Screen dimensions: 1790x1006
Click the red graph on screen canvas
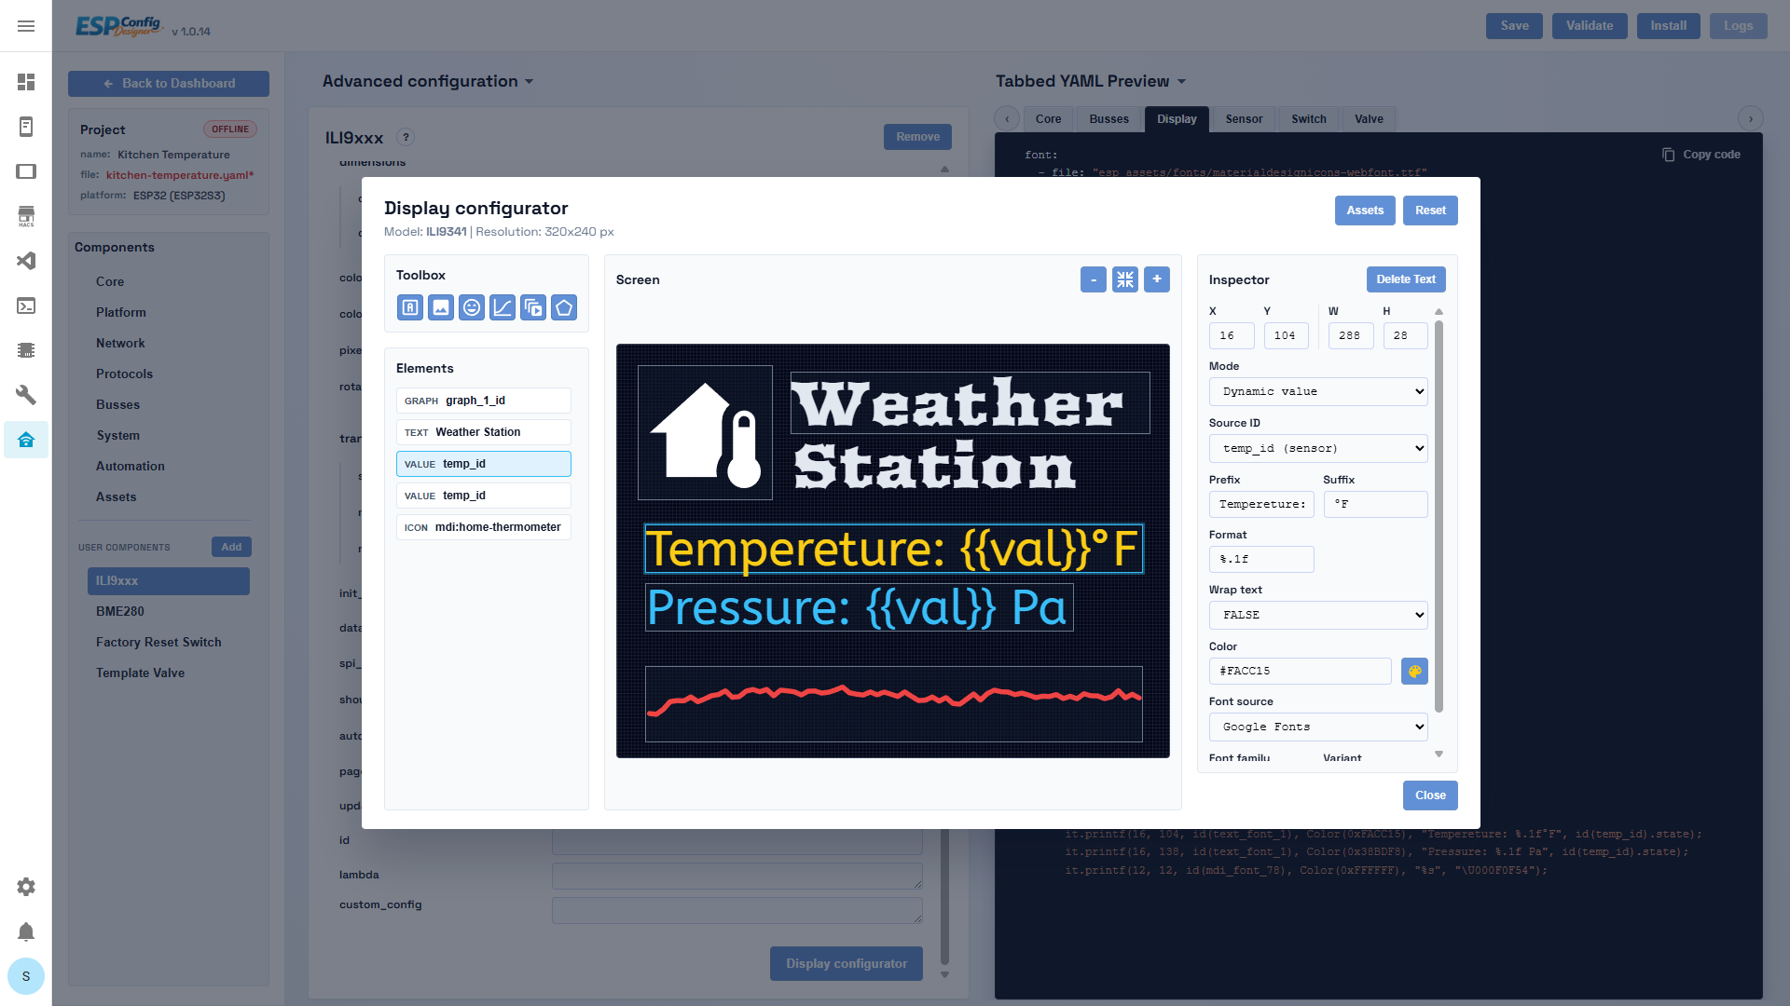click(x=893, y=703)
